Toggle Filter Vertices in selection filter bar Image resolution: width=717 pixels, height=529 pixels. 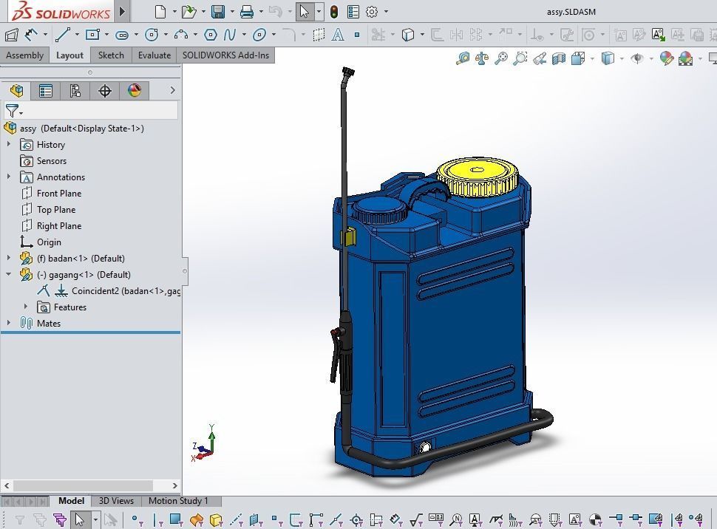pyautogui.click(x=136, y=519)
